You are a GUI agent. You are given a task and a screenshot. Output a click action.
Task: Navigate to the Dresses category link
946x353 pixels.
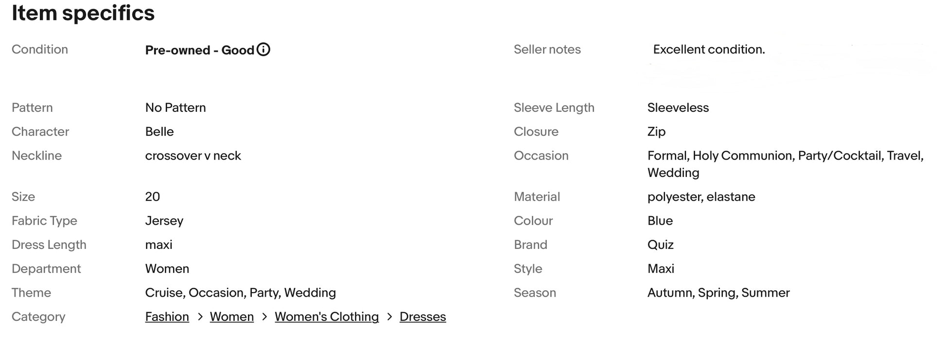(x=422, y=317)
